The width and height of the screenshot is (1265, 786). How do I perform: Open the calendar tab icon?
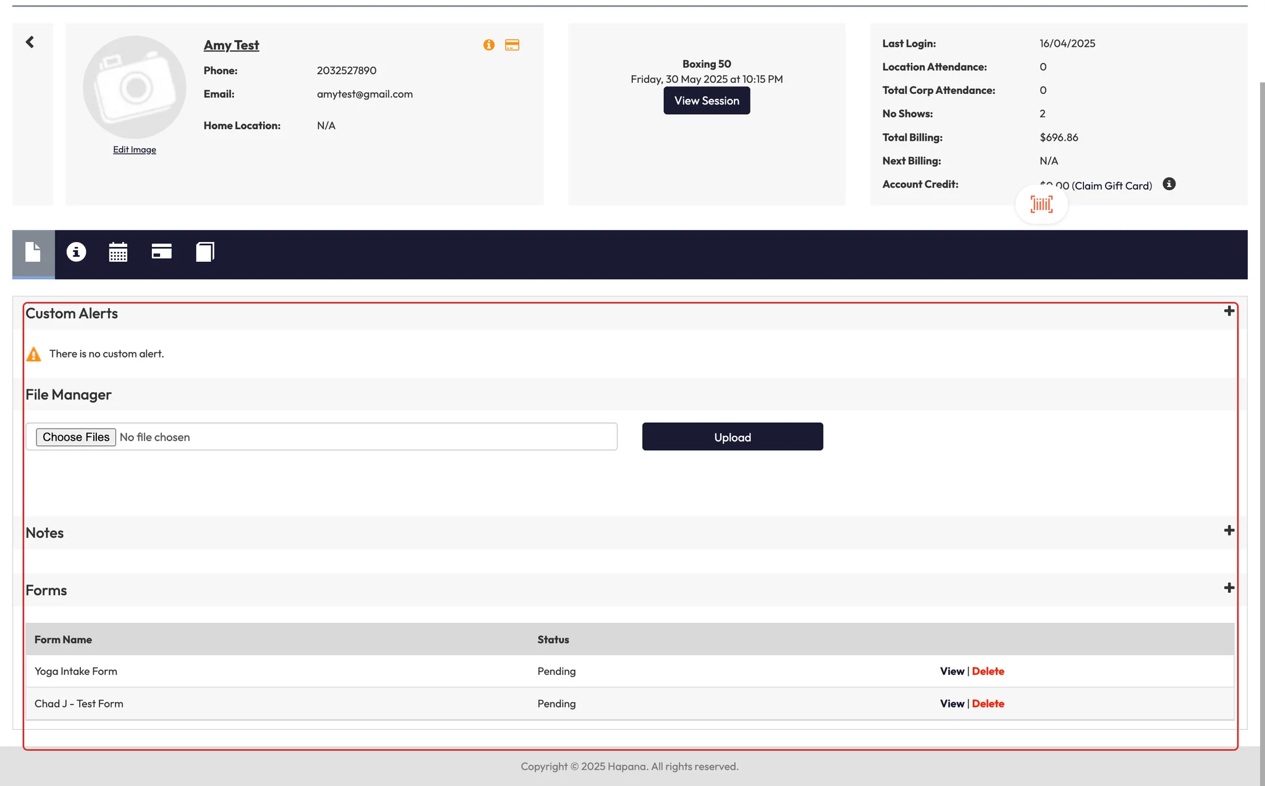point(118,252)
